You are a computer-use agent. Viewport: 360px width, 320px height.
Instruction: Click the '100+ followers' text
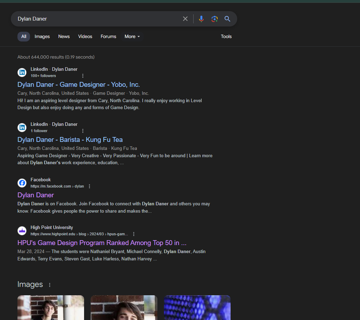pos(43,76)
